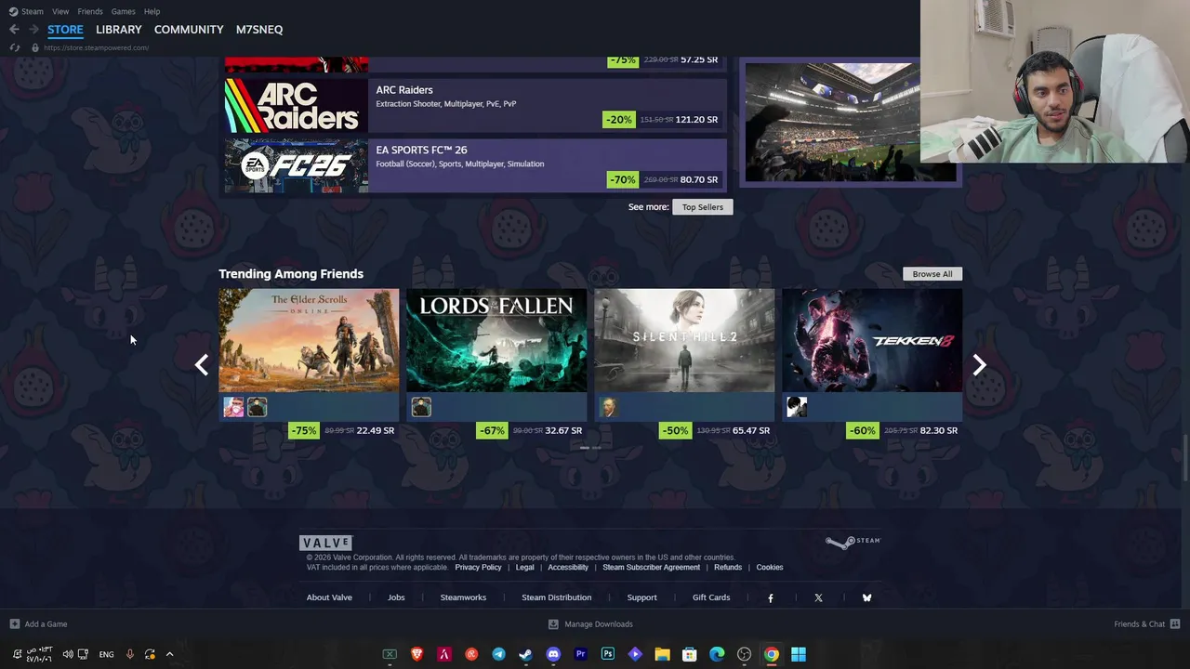Click the Add a Game plus icon
This screenshot has width=1190, height=669.
coord(14,624)
